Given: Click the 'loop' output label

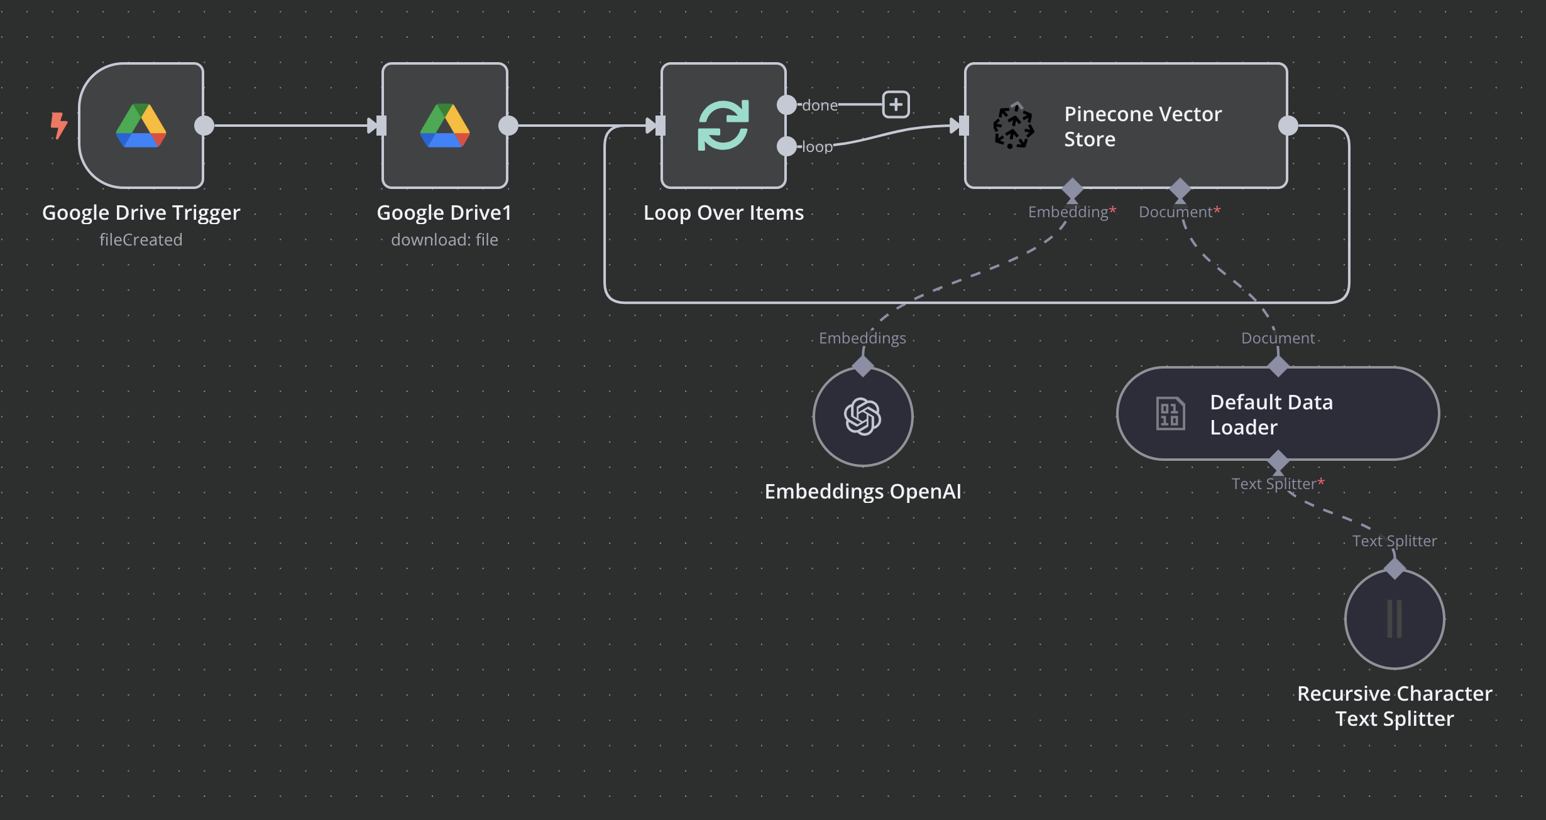Looking at the screenshot, I should [818, 147].
